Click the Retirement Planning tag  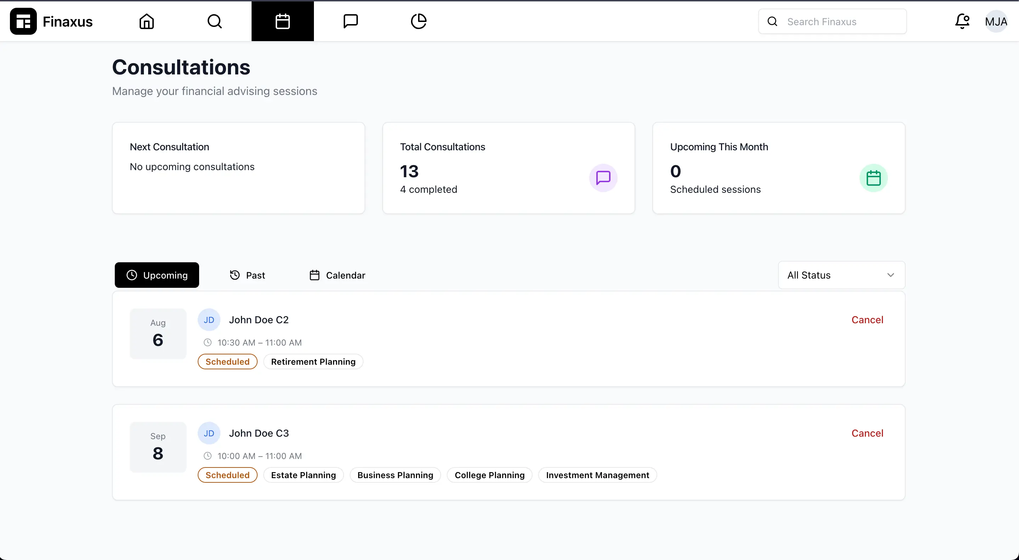pos(313,361)
